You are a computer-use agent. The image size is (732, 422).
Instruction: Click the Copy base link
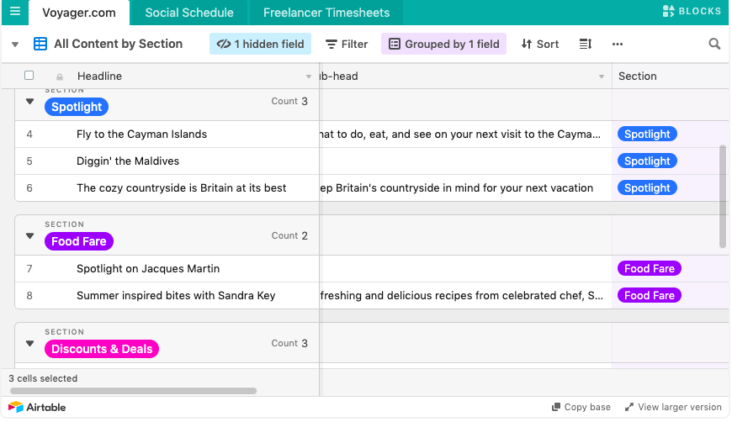point(581,407)
